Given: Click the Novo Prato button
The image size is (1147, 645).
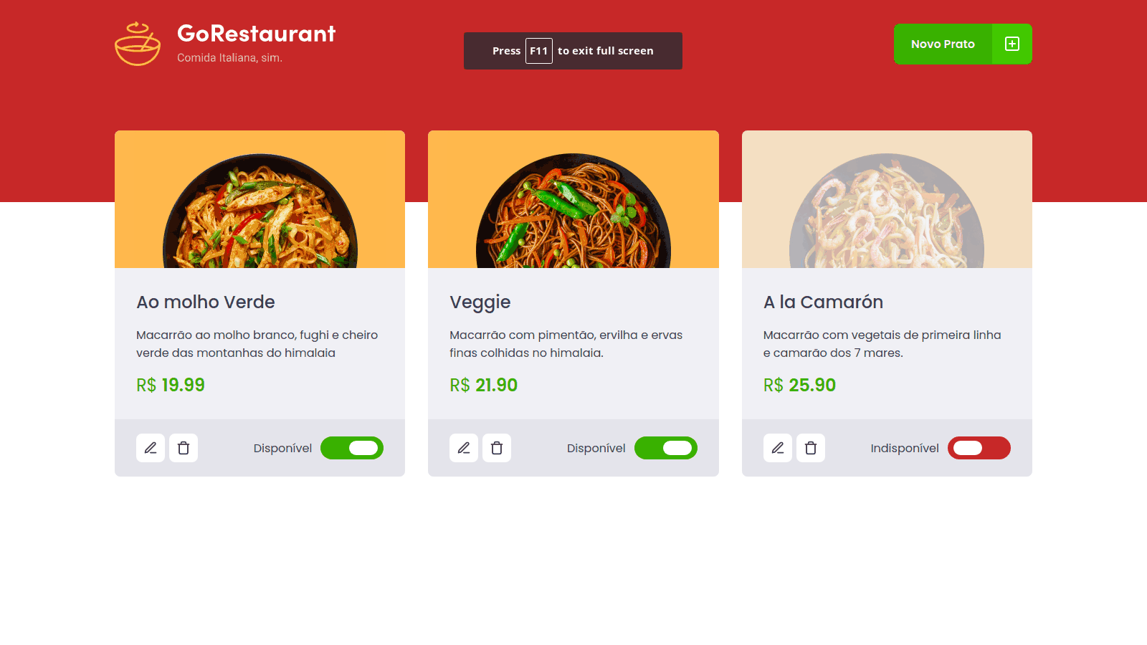Looking at the screenshot, I should coord(963,44).
